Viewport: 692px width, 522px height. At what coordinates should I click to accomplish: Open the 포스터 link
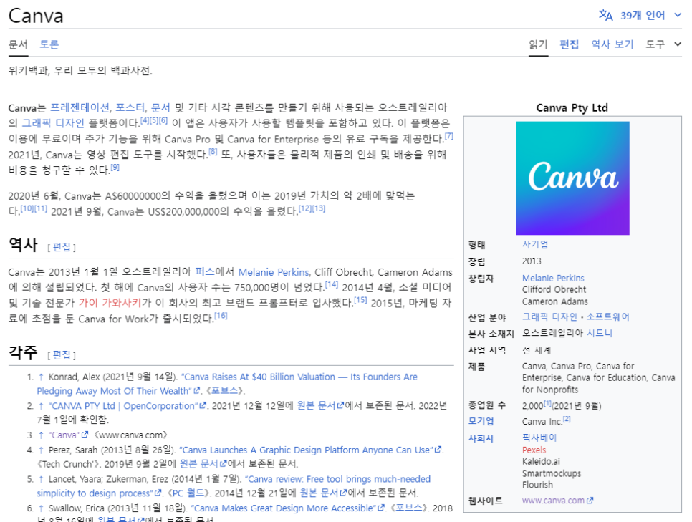click(x=130, y=107)
